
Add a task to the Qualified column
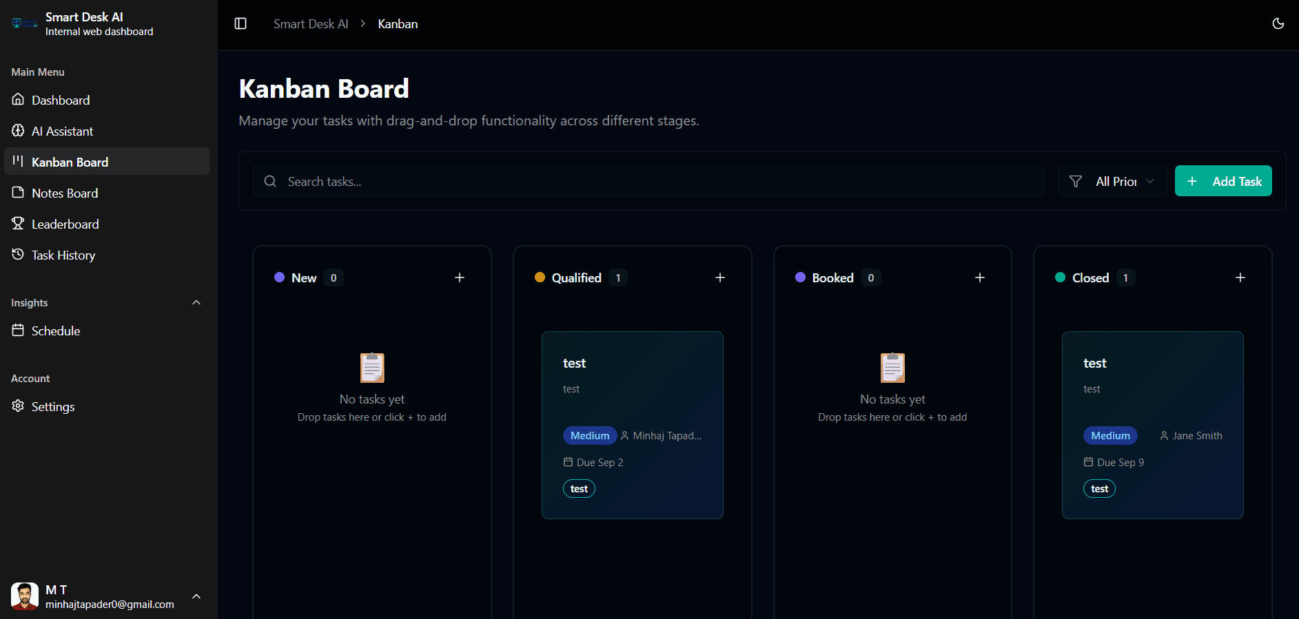720,277
